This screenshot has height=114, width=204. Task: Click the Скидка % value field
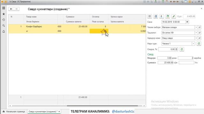[x=166, y=49]
